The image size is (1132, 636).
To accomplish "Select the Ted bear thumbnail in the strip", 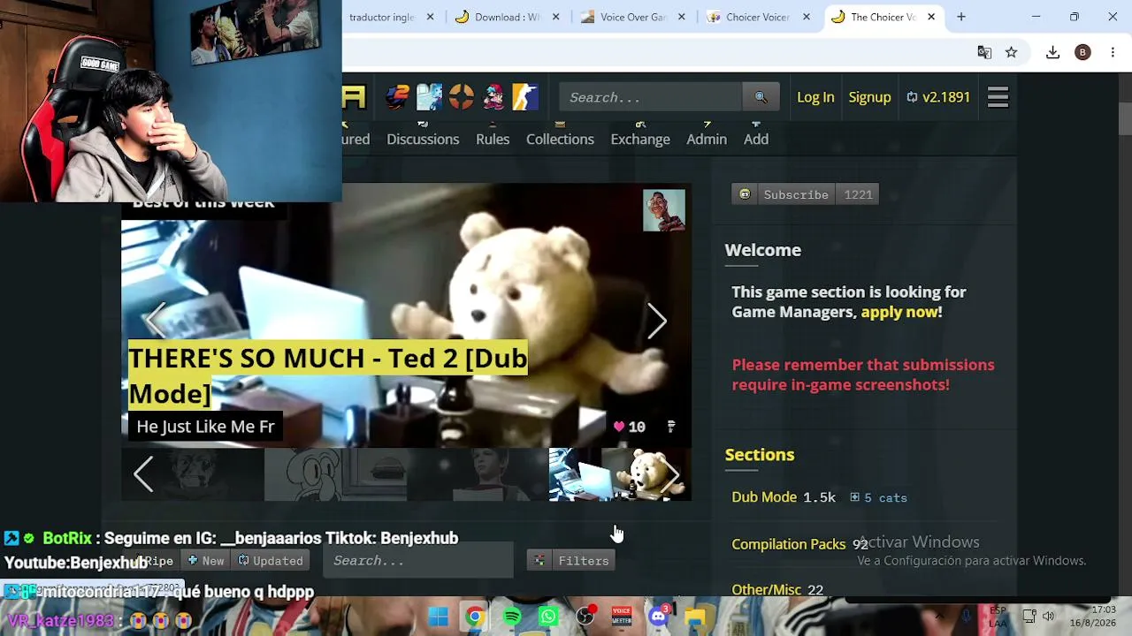I will pos(620,474).
